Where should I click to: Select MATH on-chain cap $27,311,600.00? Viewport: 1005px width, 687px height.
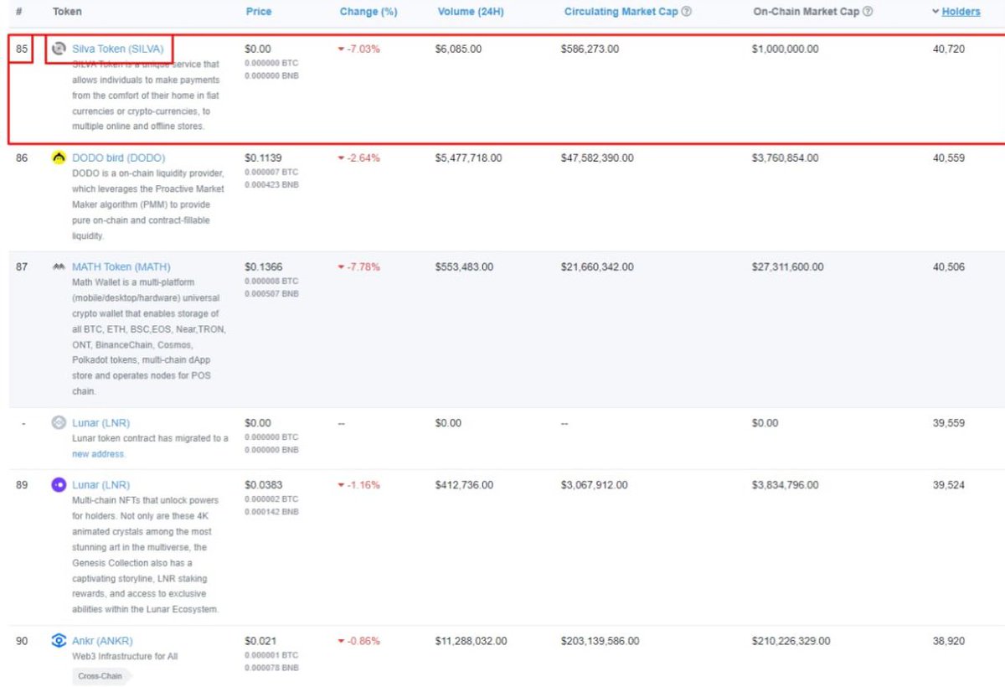[x=788, y=266]
